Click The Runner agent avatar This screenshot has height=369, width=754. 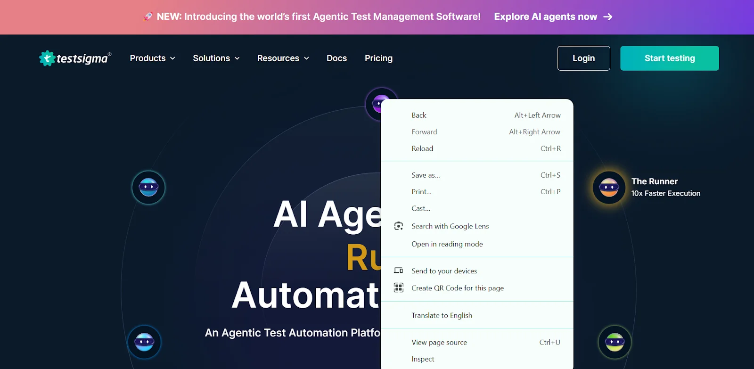tap(609, 188)
